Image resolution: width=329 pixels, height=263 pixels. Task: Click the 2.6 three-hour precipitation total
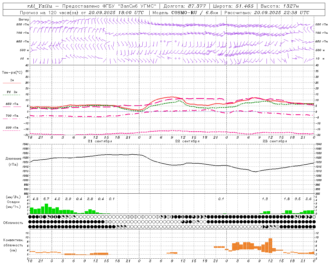pyautogui.click(x=308, y=199)
